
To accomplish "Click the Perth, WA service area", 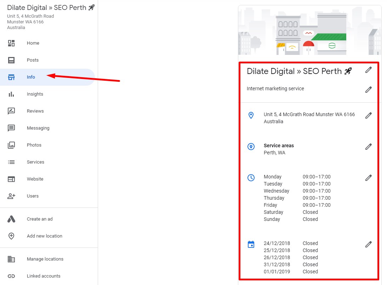I will pyautogui.click(x=274, y=153).
